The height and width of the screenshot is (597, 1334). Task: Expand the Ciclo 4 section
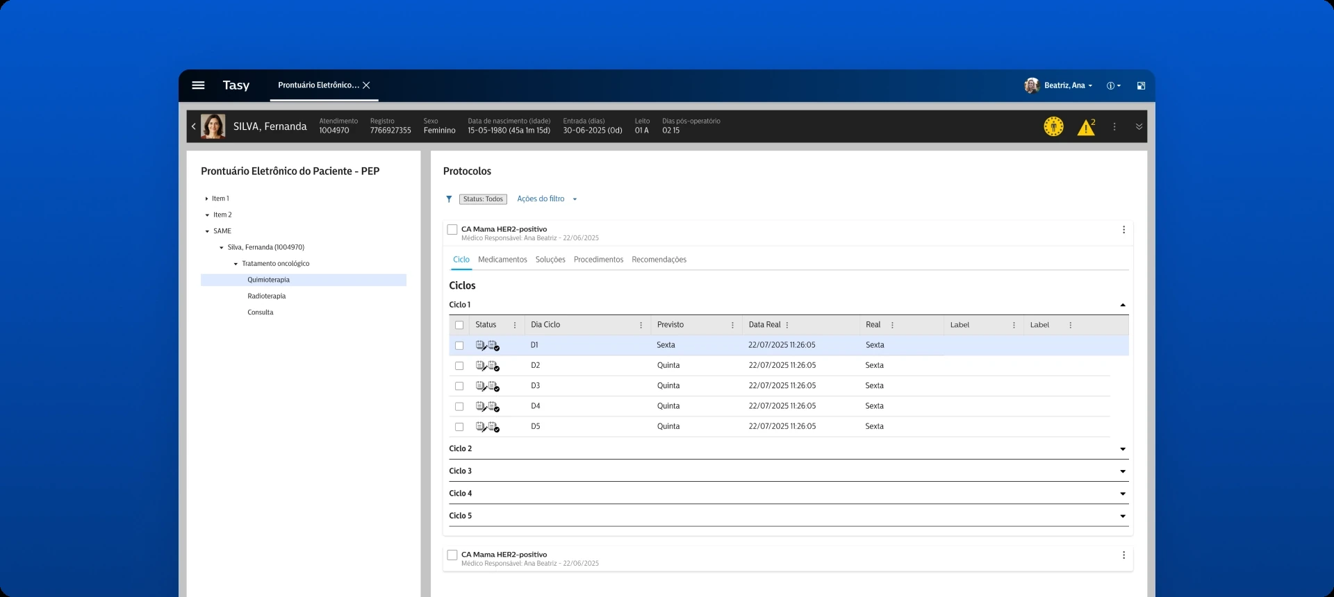pos(1123,494)
